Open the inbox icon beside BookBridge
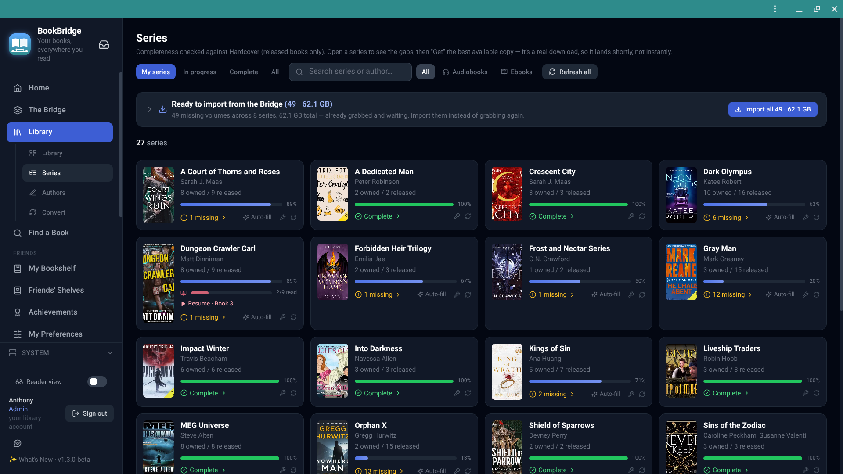The width and height of the screenshot is (843, 474). click(x=104, y=45)
